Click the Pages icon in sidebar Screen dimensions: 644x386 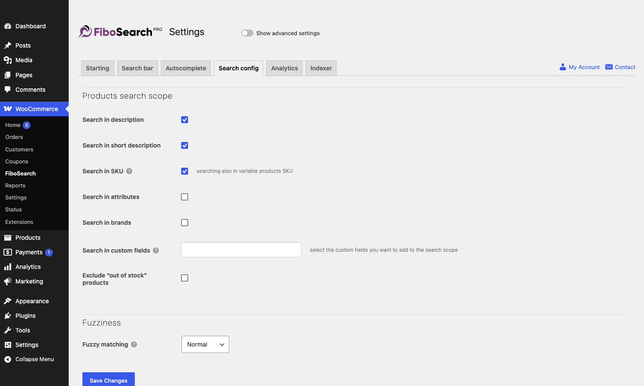(x=8, y=75)
